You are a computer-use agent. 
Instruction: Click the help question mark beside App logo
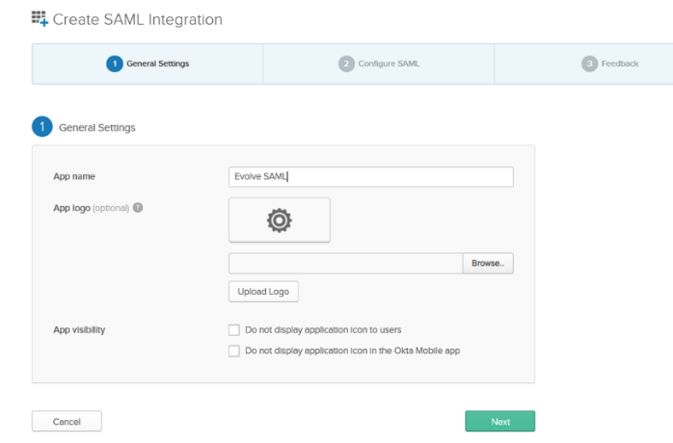click(x=138, y=207)
